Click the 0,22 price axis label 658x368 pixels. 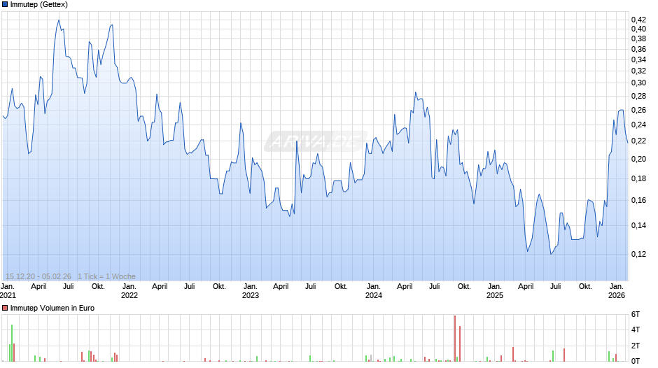(638, 141)
